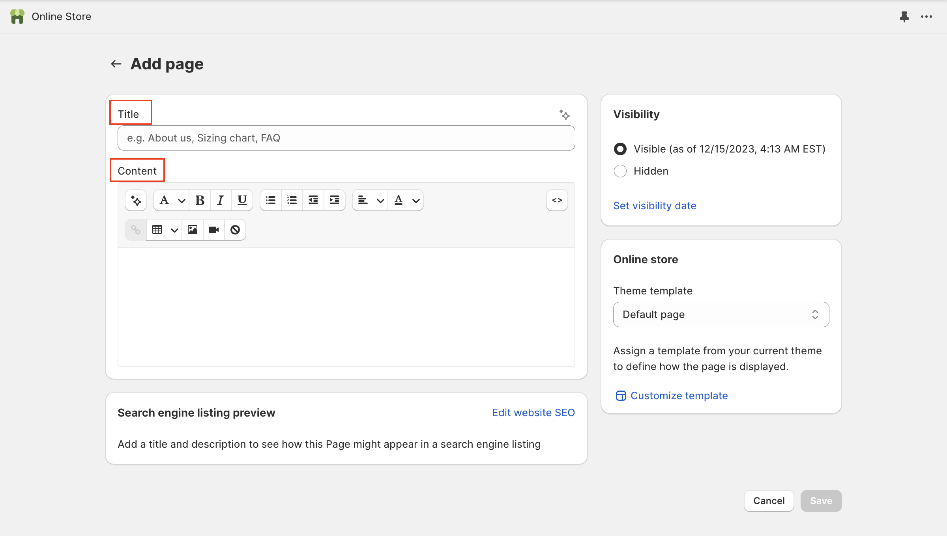Open the three-dot more options menu

[x=926, y=17]
